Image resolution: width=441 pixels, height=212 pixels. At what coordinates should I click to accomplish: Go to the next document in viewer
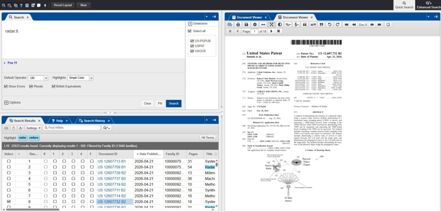372,25
